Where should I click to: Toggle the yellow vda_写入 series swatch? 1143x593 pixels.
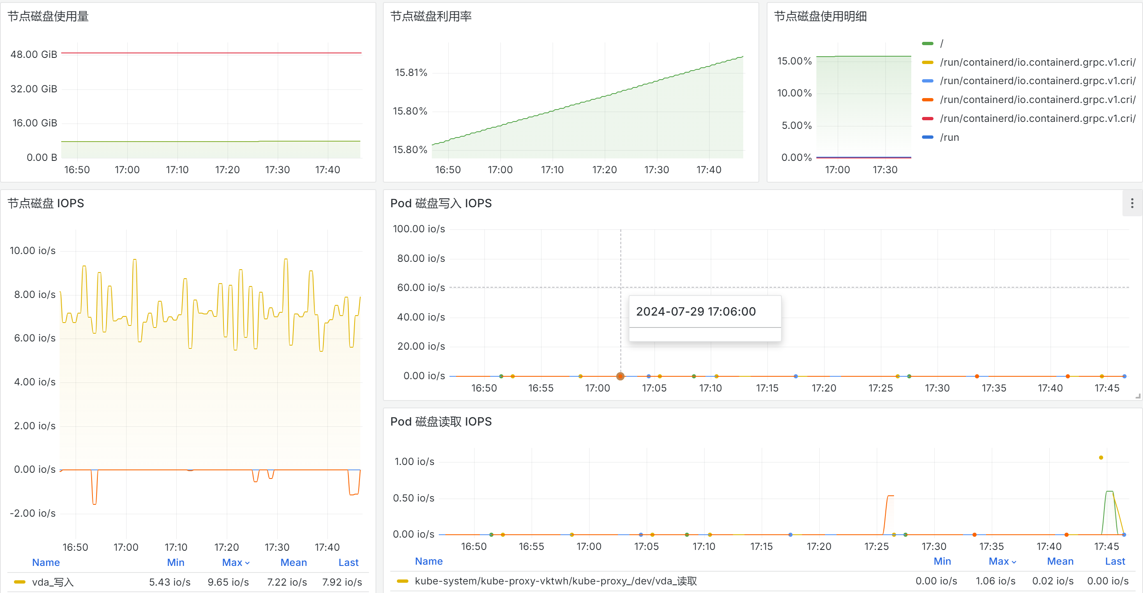click(x=20, y=582)
